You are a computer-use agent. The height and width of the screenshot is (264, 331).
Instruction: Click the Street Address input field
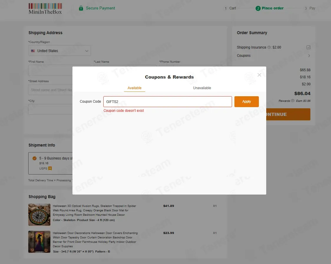tap(50, 90)
